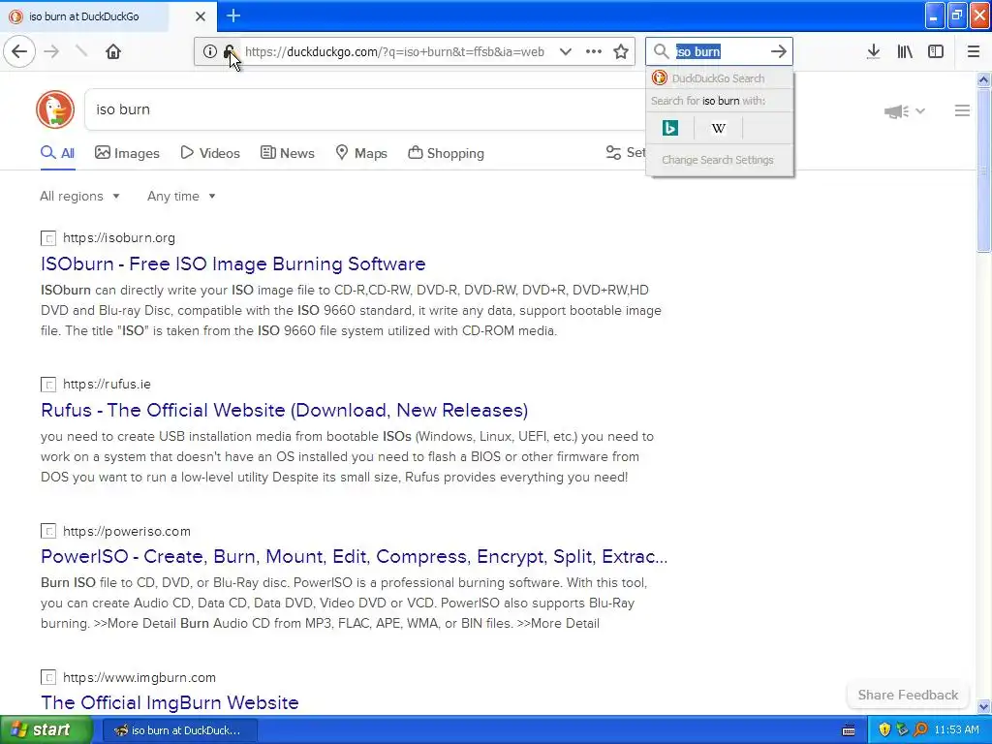Click the megaphone icon on DuckDuckGo page

tap(896, 111)
